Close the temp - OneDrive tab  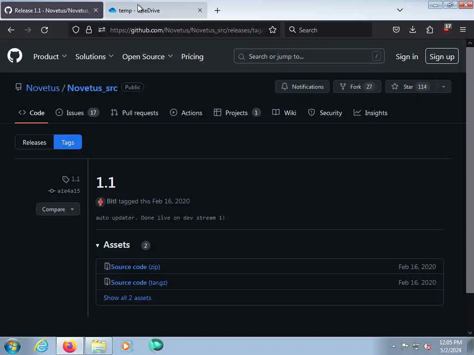point(200,10)
